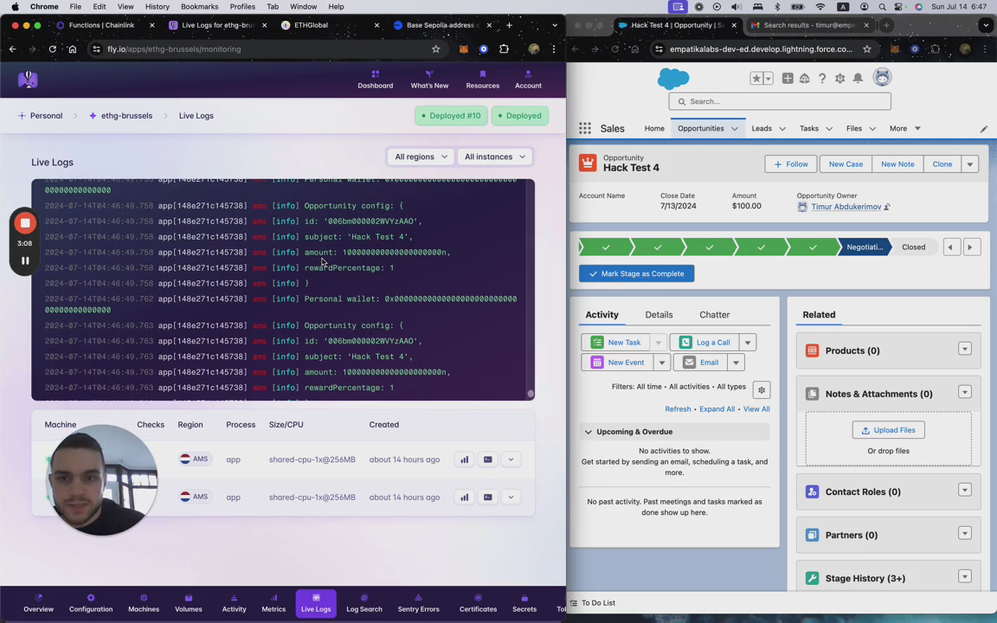Open metrics chart for the first AMS machine
Screen dimensions: 997x623
[465, 459]
